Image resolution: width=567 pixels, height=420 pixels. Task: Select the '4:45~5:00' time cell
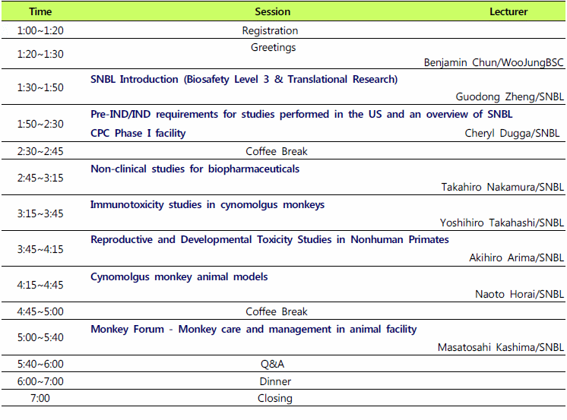tap(40, 311)
